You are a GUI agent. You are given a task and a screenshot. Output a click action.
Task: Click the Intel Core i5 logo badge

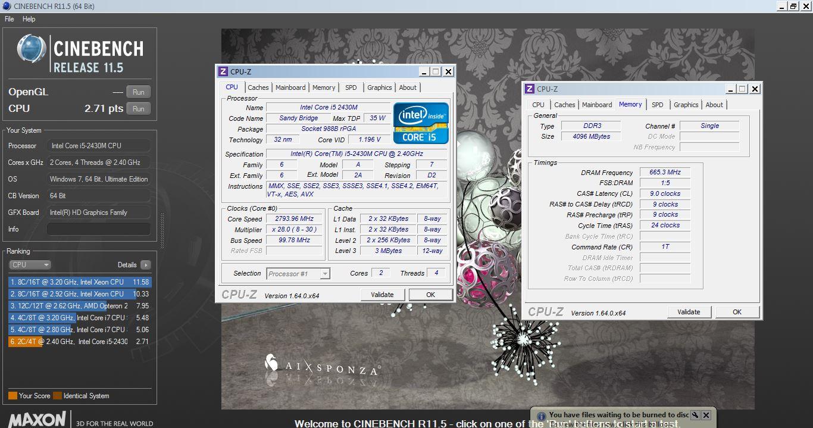coord(421,123)
